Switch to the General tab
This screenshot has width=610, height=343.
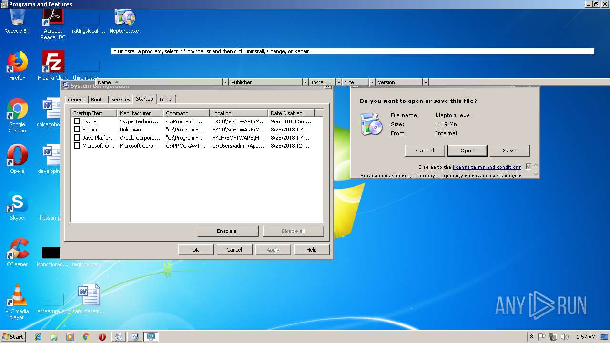(x=77, y=100)
